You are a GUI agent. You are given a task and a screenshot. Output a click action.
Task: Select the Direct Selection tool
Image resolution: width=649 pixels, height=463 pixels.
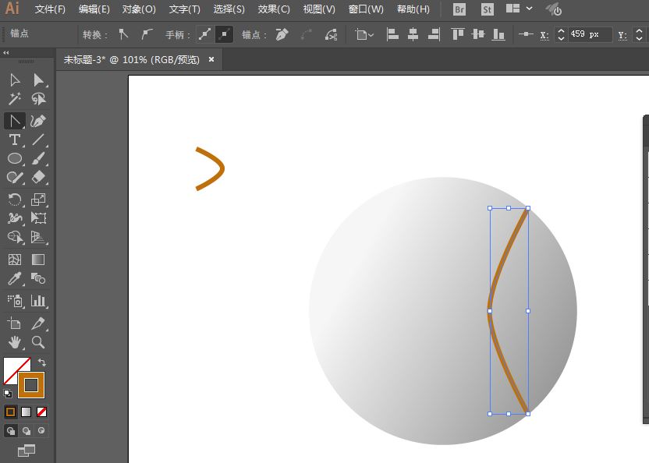point(38,80)
